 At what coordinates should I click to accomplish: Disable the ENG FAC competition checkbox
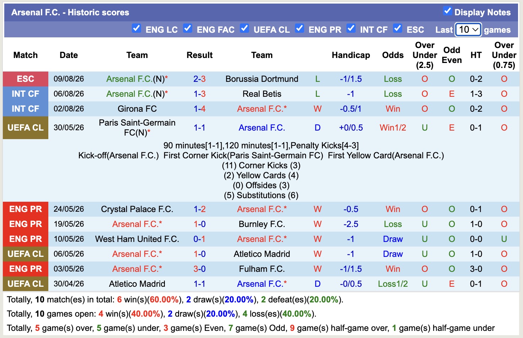click(188, 28)
